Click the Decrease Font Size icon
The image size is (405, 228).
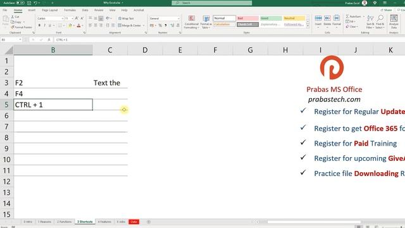pyautogui.click(x=82, y=18)
